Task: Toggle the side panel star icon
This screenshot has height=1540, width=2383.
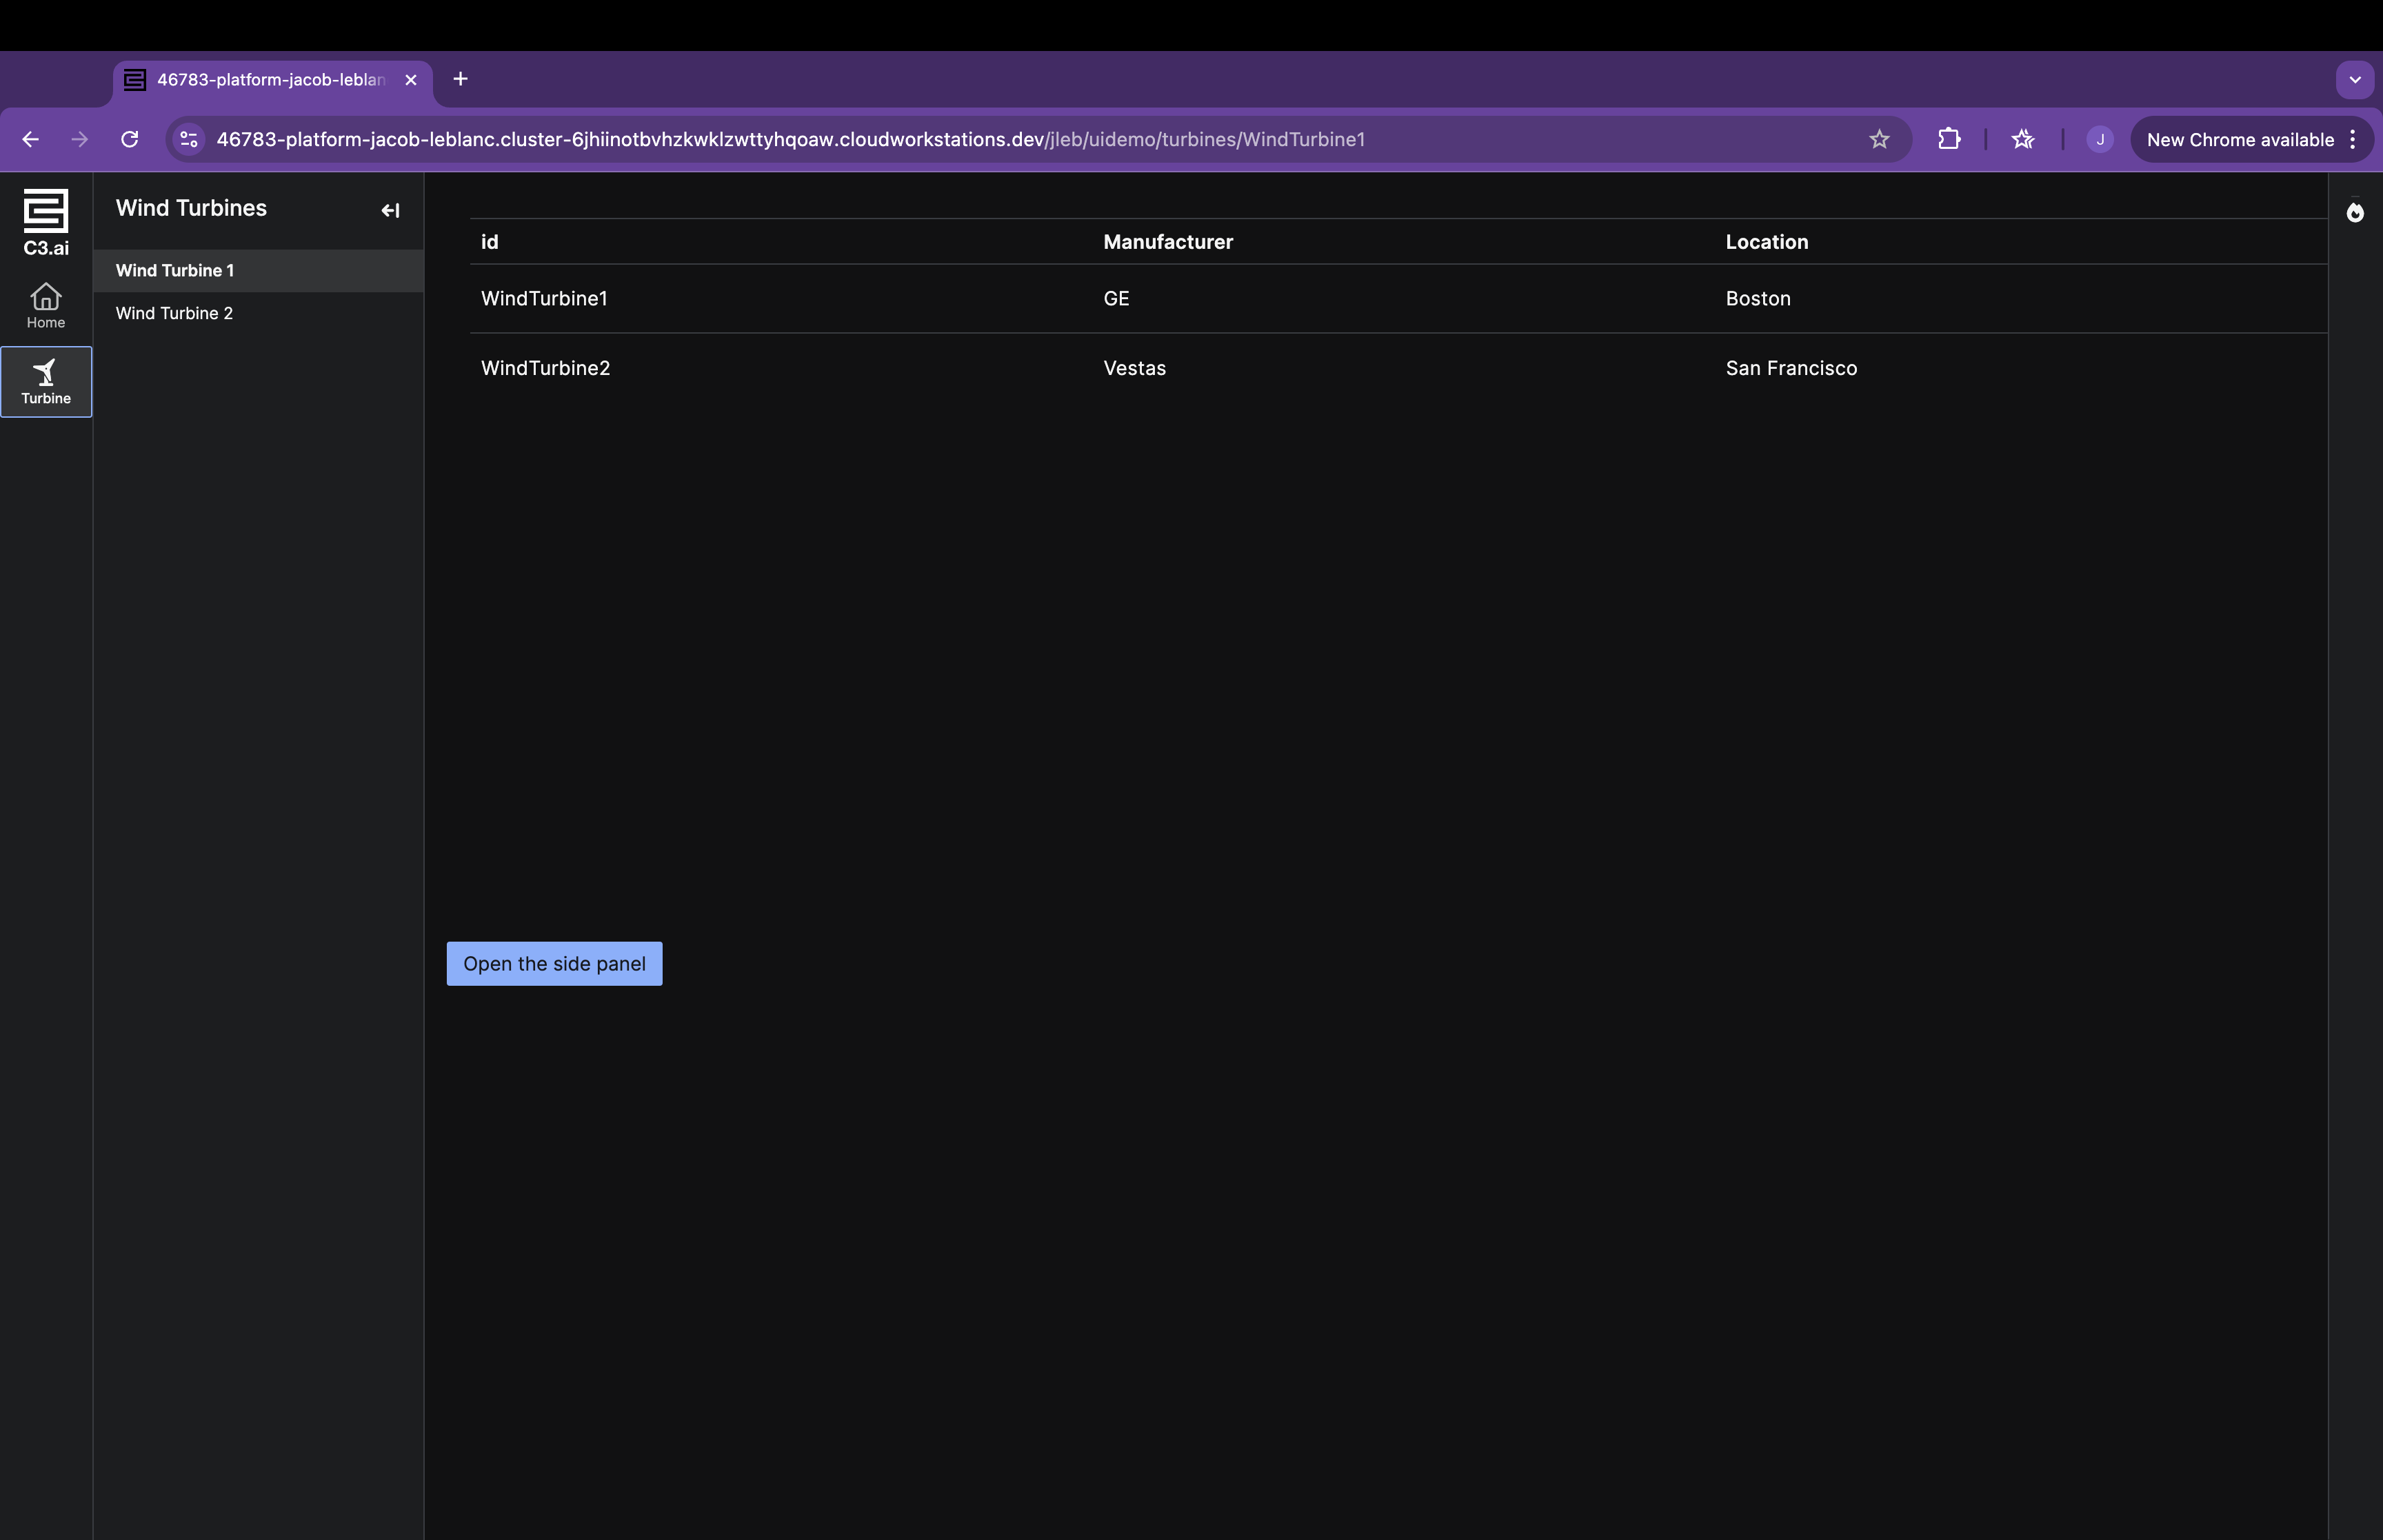Action: coord(2022,139)
